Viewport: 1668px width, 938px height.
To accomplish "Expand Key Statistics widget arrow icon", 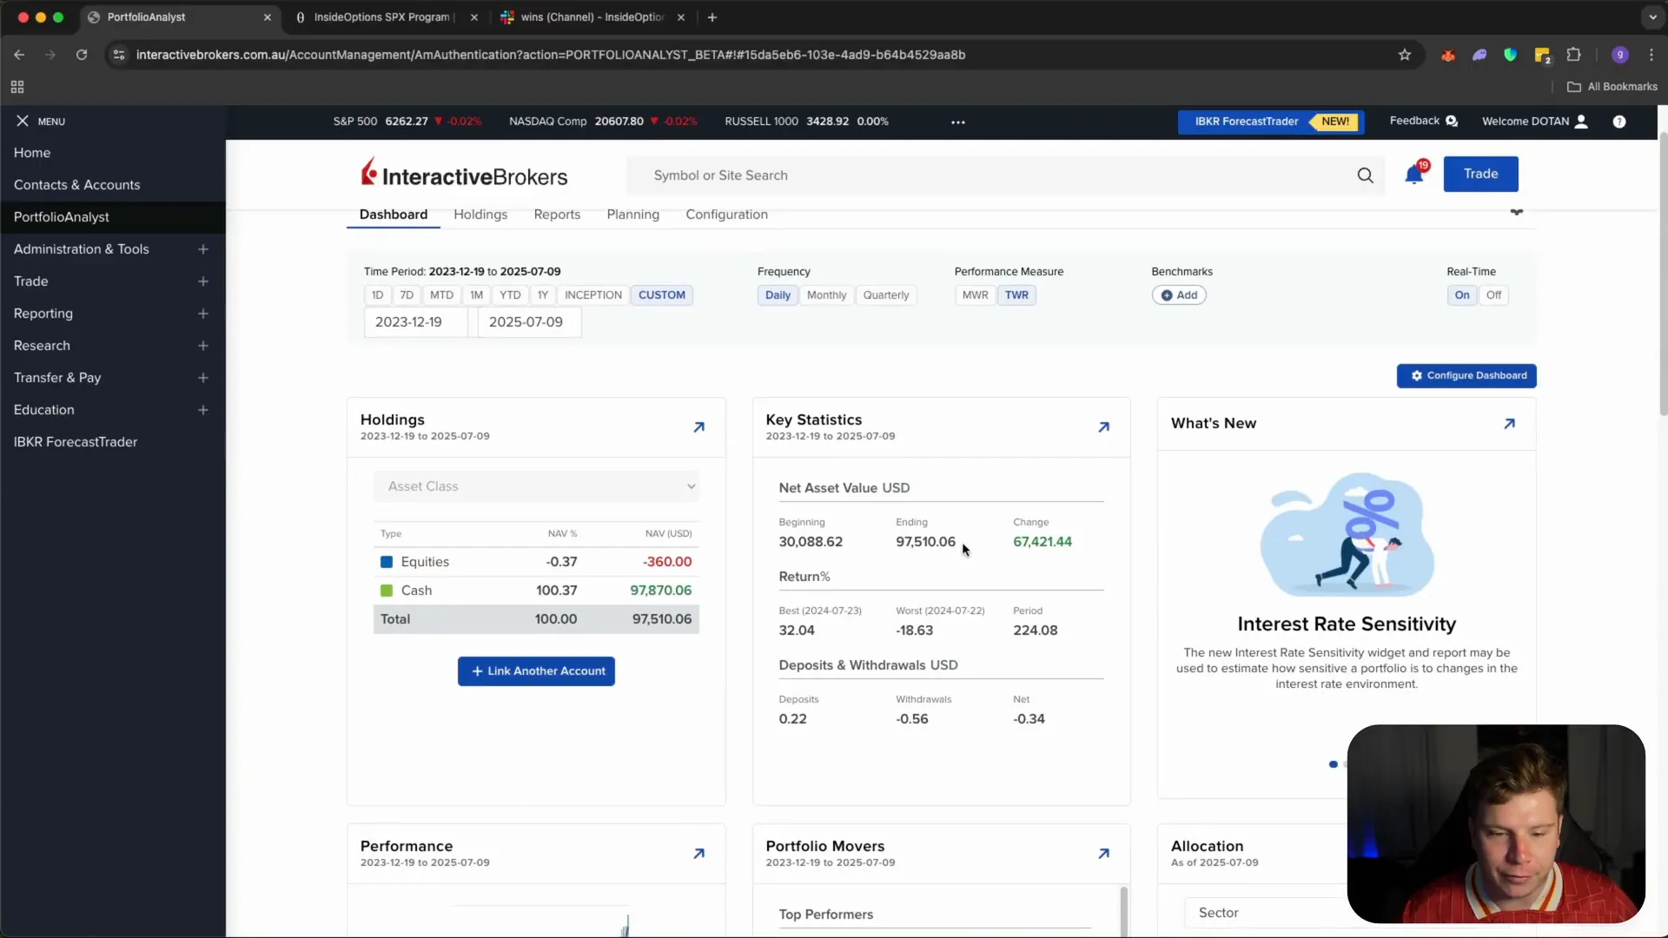I will tap(1103, 427).
